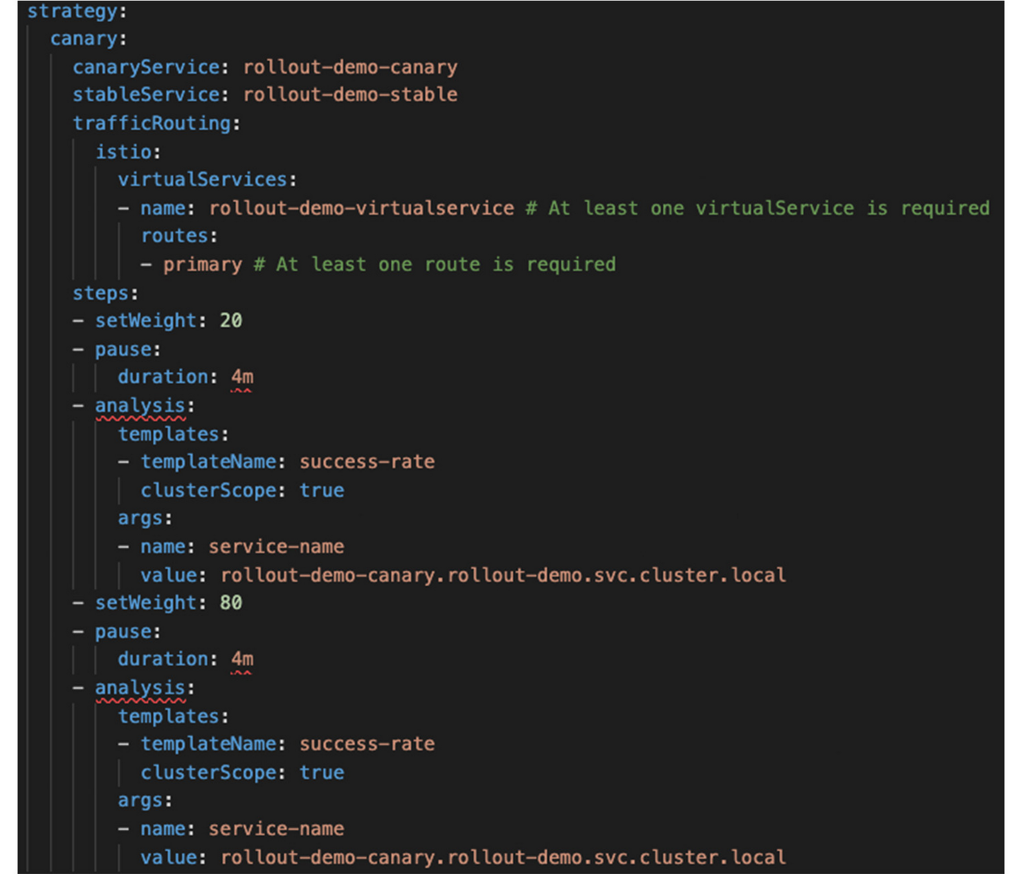Click the second underlined 'analysis' key
Image resolution: width=1018 pixels, height=874 pixels.
pos(140,688)
